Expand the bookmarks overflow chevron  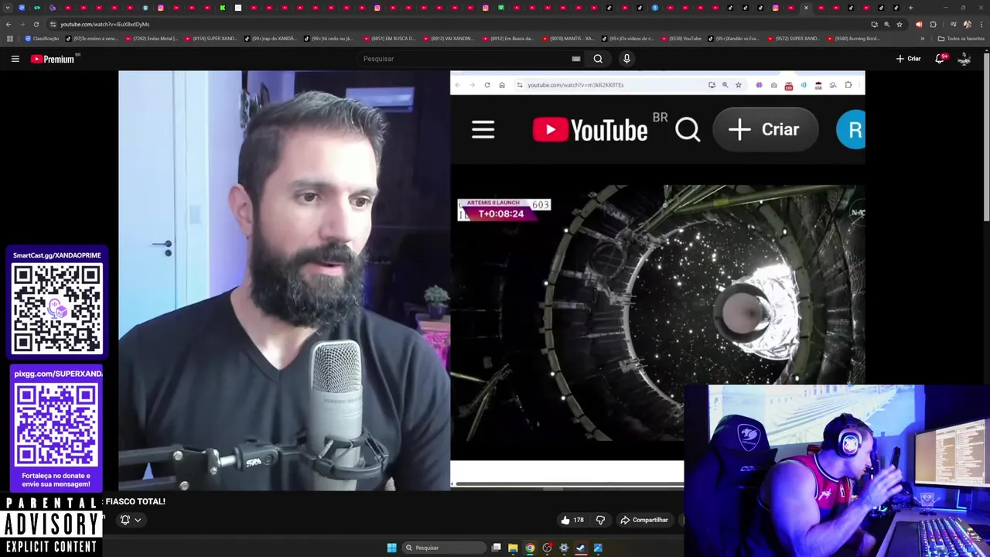click(922, 38)
